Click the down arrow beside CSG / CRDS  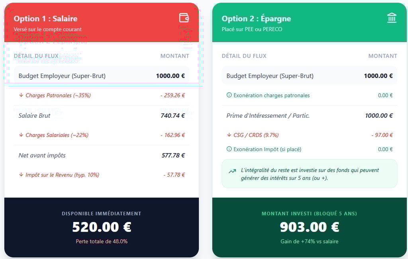(x=229, y=135)
